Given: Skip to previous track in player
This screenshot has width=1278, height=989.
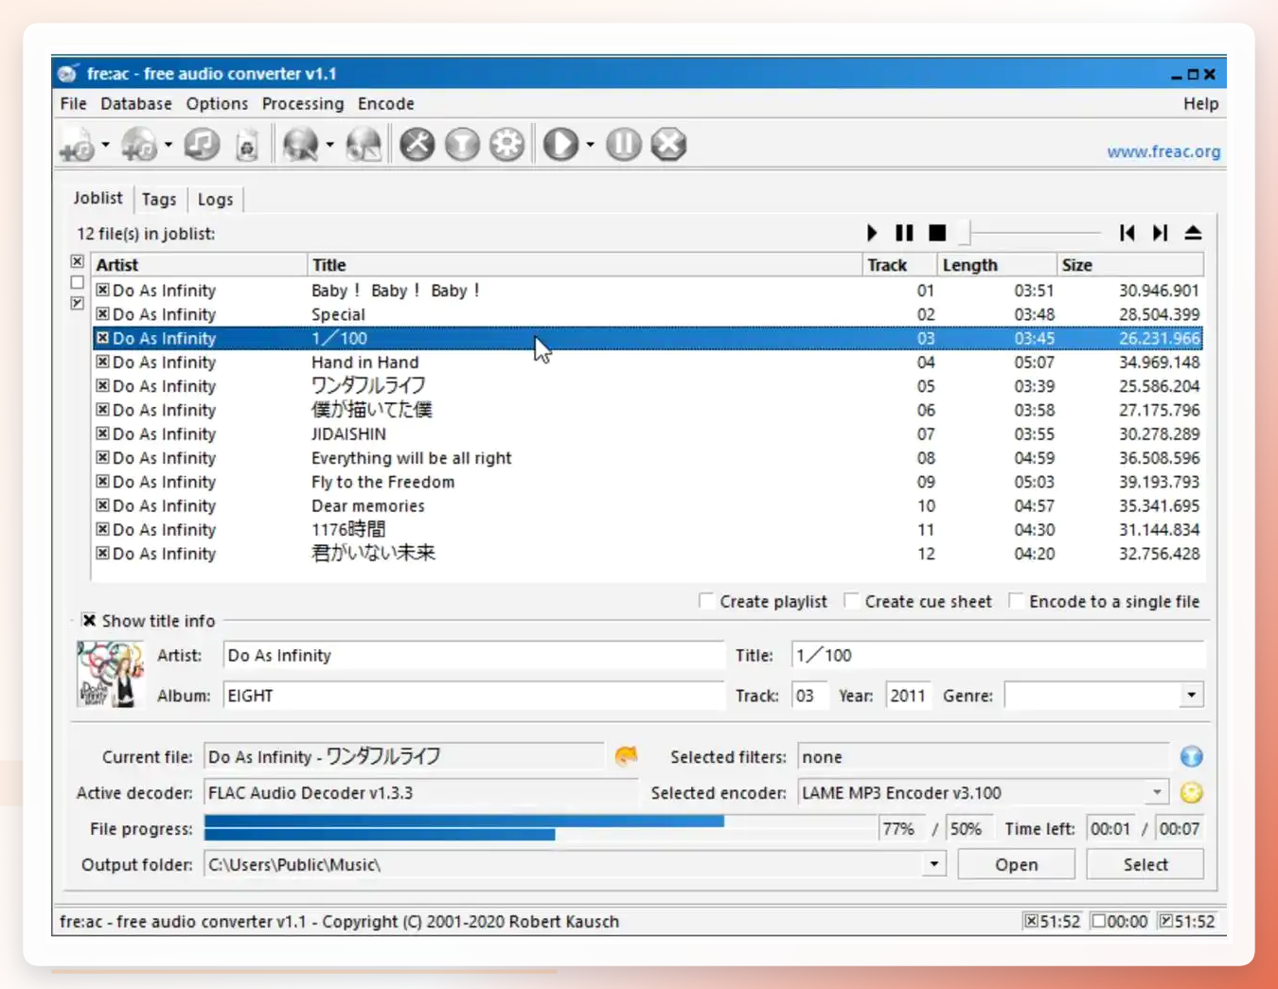Looking at the screenshot, I should click(x=1127, y=233).
